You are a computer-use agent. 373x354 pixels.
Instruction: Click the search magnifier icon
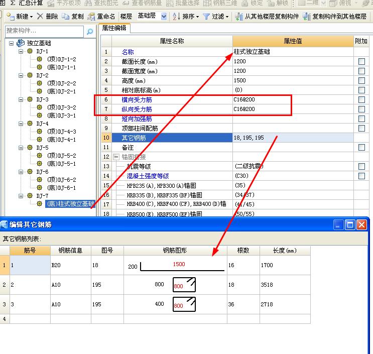[x=90, y=31]
